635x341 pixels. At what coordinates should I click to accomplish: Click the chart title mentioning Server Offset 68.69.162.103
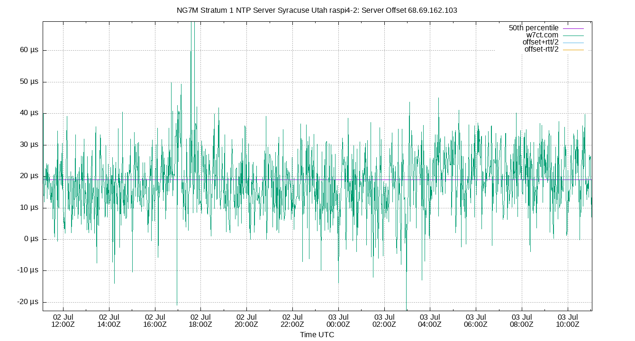317,10
